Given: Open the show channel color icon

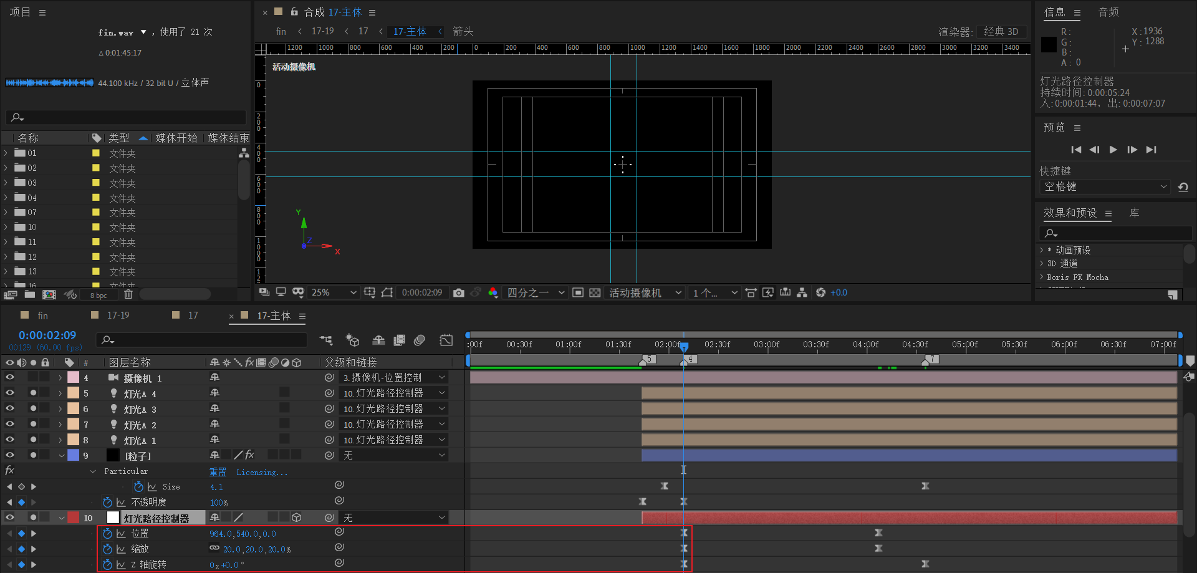Looking at the screenshot, I should [493, 292].
